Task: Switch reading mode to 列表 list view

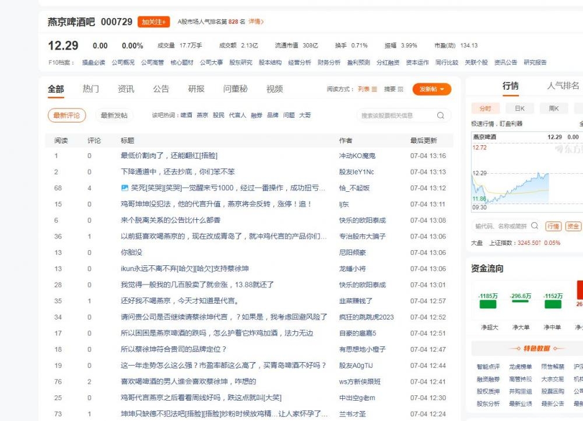Action: (x=367, y=89)
